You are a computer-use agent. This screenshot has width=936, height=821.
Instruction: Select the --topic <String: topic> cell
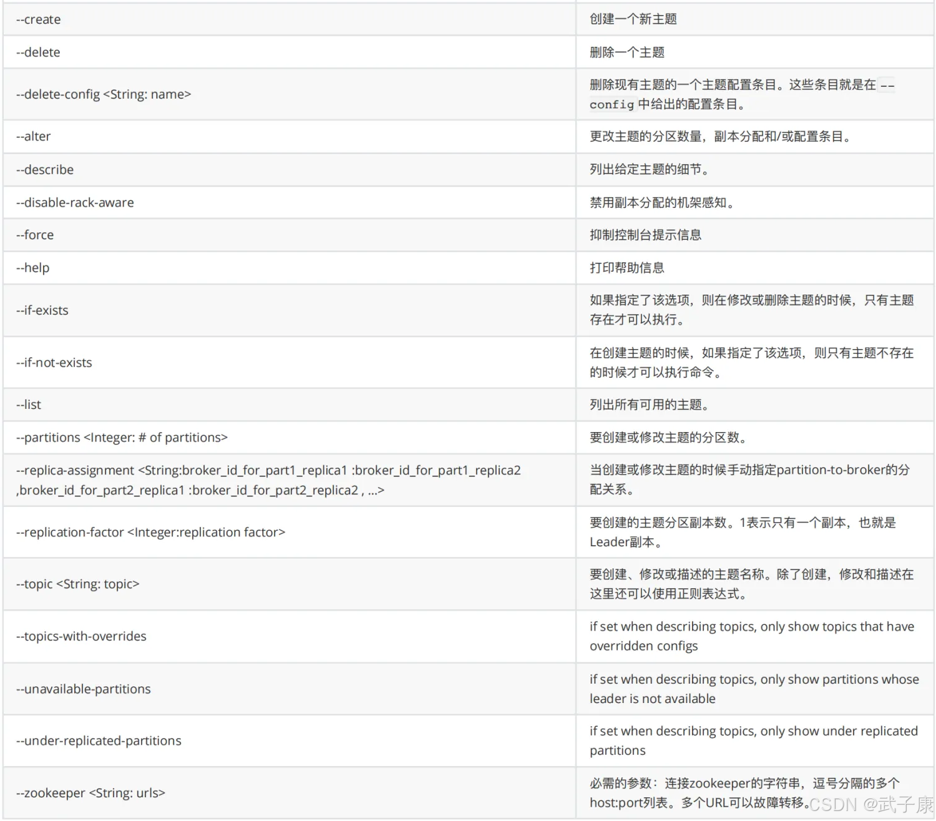(x=290, y=584)
